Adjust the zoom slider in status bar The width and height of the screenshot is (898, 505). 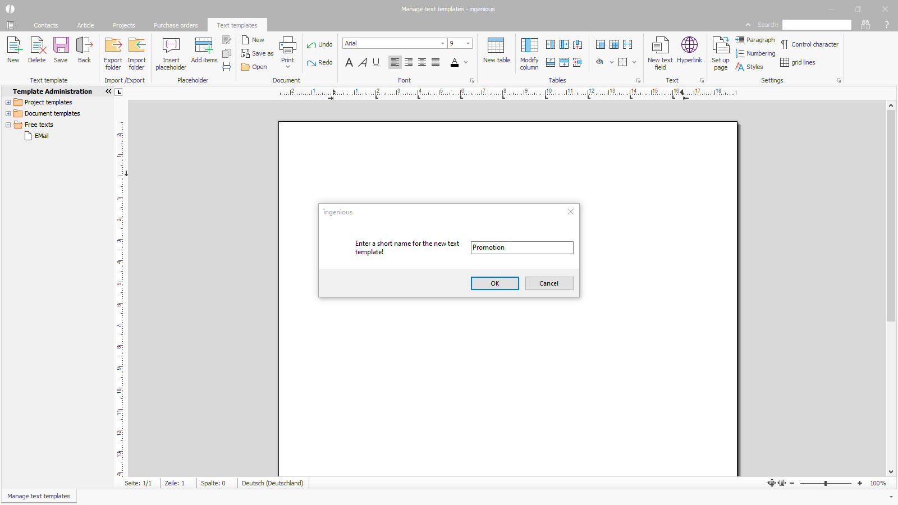[826, 483]
